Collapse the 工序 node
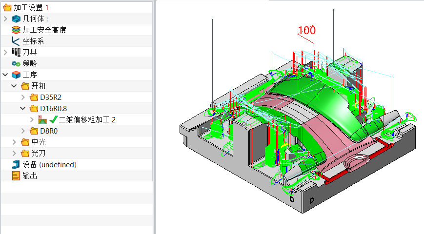The width and height of the screenshot is (424, 234). click(5, 75)
